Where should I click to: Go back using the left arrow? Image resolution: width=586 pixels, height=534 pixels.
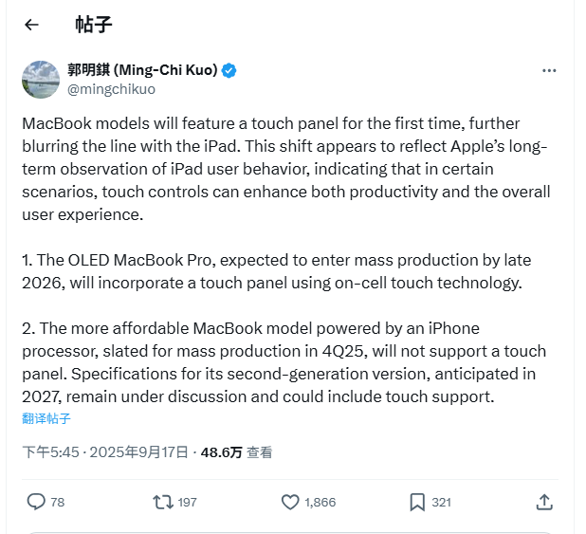click(31, 25)
